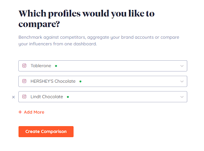Click the green status dot beside Lindt Chocolate
Screen dimensions: 204x151
click(68, 97)
